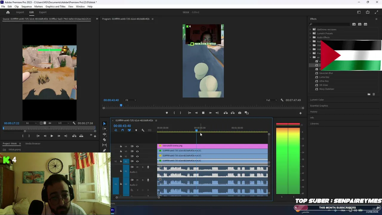This screenshot has width=382, height=215.
Task: Switch to the Media Browser tab
Action: [33, 144]
